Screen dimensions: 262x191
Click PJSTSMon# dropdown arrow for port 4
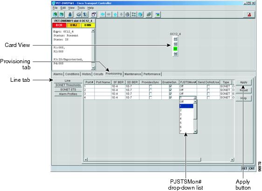195,98
